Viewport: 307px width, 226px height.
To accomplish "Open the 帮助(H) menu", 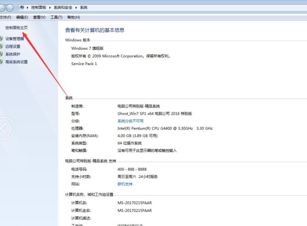I will coord(74,17).
